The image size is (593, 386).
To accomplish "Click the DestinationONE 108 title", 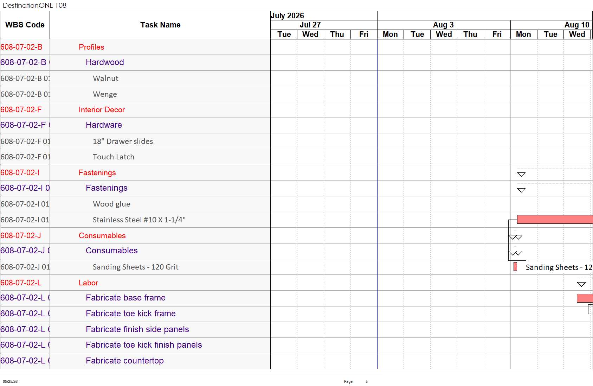I will 34,5.
